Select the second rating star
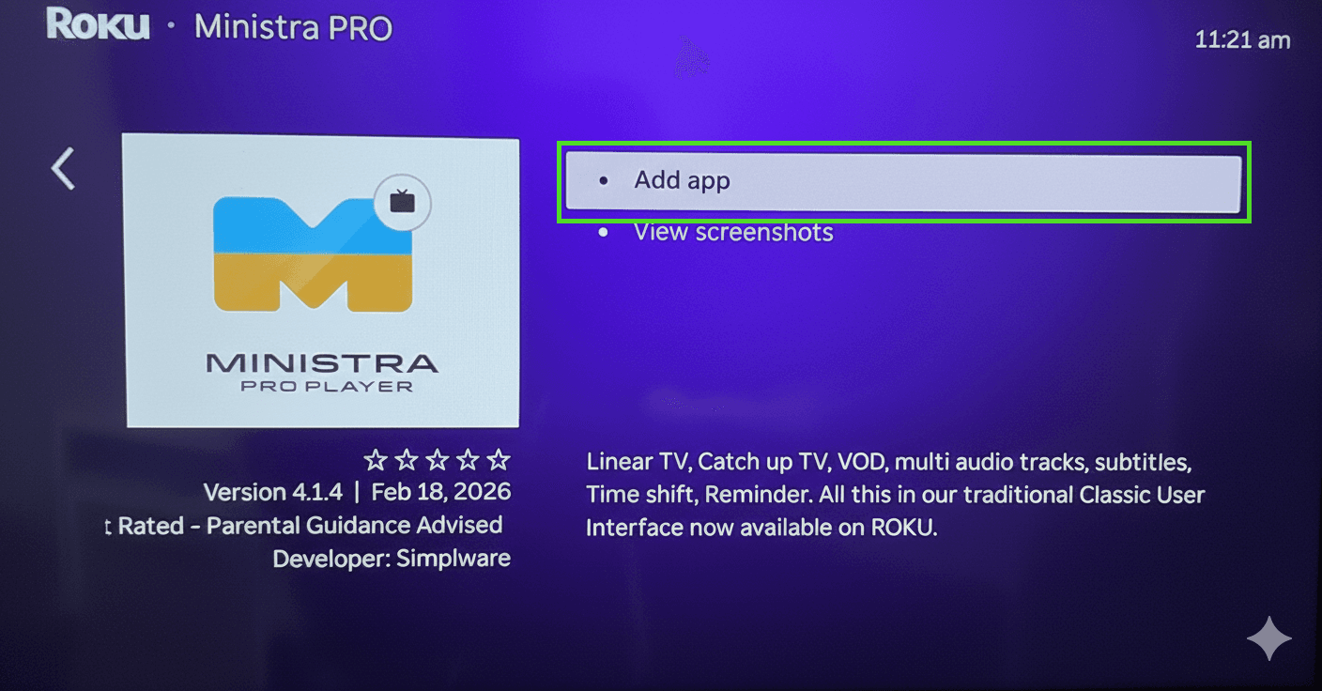This screenshot has width=1322, height=691. pos(407,460)
